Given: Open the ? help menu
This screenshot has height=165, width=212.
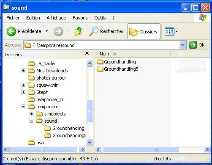Looking at the screenshot, I should [x=114, y=18].
